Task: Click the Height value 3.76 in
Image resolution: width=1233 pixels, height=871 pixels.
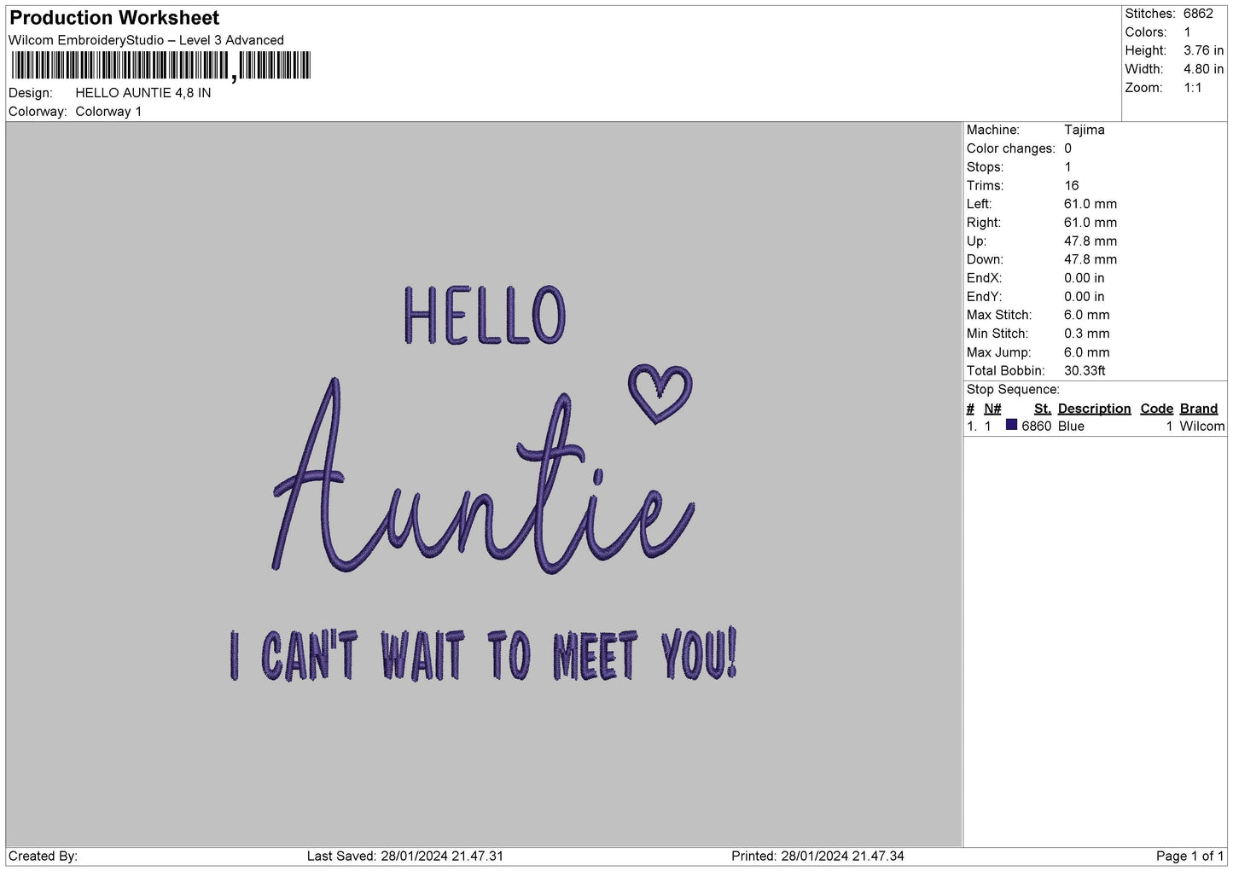Action: click(x=1203, y=50)
